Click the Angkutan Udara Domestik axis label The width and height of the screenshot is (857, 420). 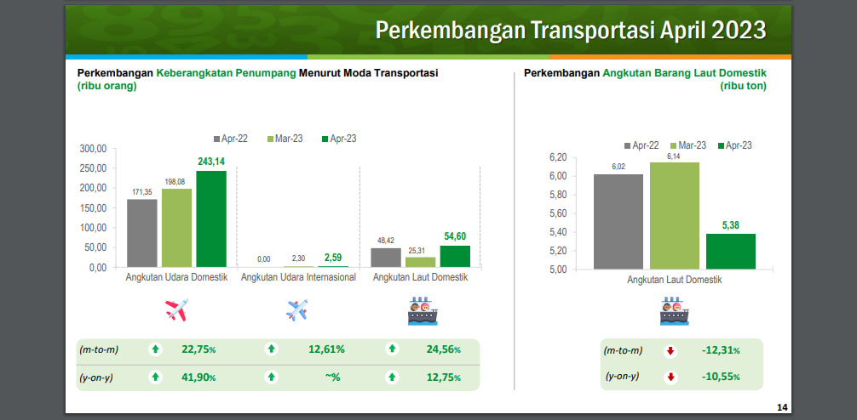176,277
